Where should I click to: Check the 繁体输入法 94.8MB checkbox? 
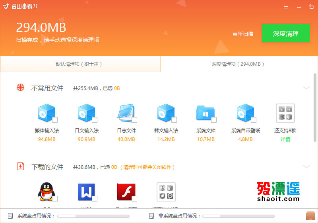click(x=55, y=120)
